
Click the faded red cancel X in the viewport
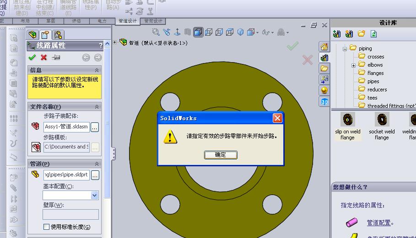[307, 60]
